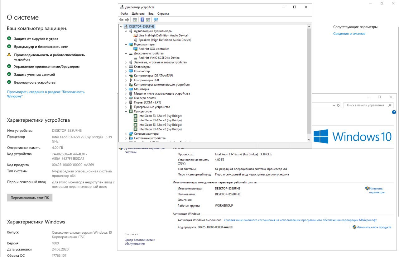The image size is (399, 257).
Task: Open the Справка menu
Action: pos(163,14)
